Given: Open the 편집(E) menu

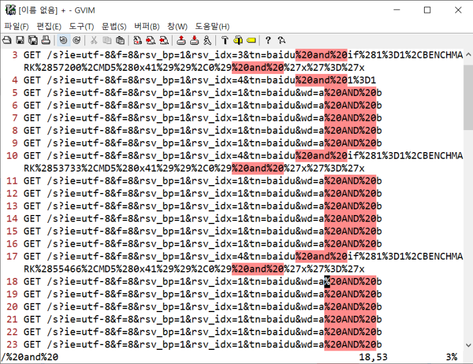Looking at the screenshot, I should click(49, 26).
